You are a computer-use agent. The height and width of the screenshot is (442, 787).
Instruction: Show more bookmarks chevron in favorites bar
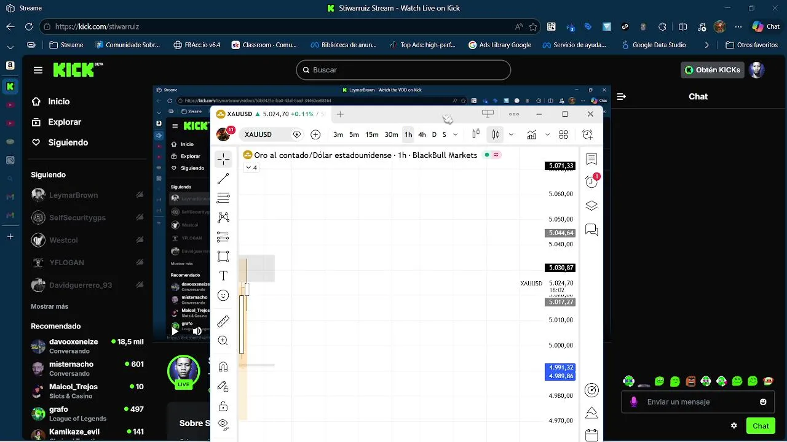[x=707, y=45]
